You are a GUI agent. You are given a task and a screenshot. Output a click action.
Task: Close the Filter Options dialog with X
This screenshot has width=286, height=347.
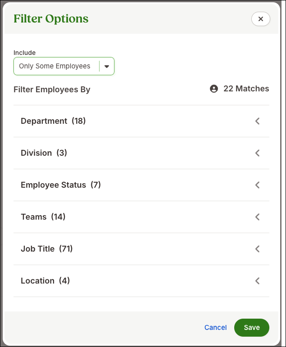260,19
